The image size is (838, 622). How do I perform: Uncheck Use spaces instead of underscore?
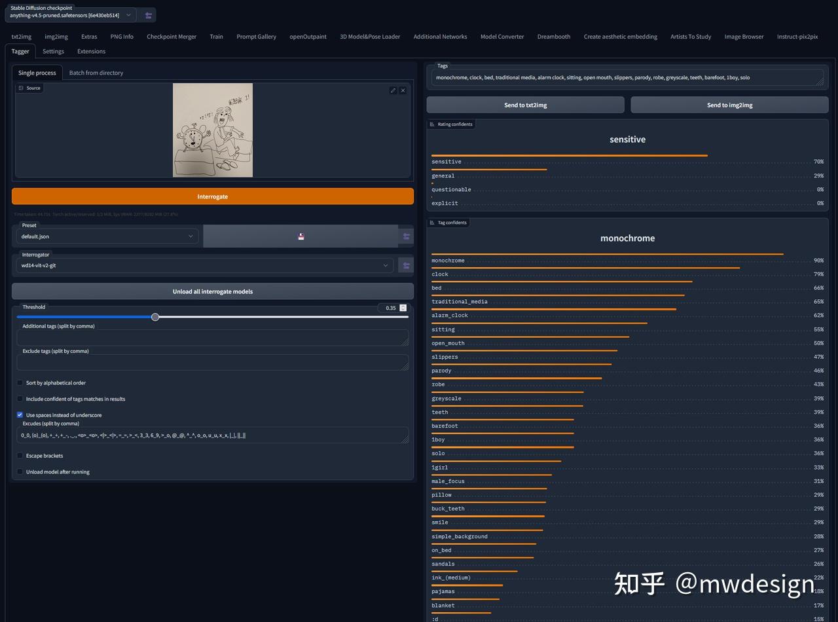(20, 415)
